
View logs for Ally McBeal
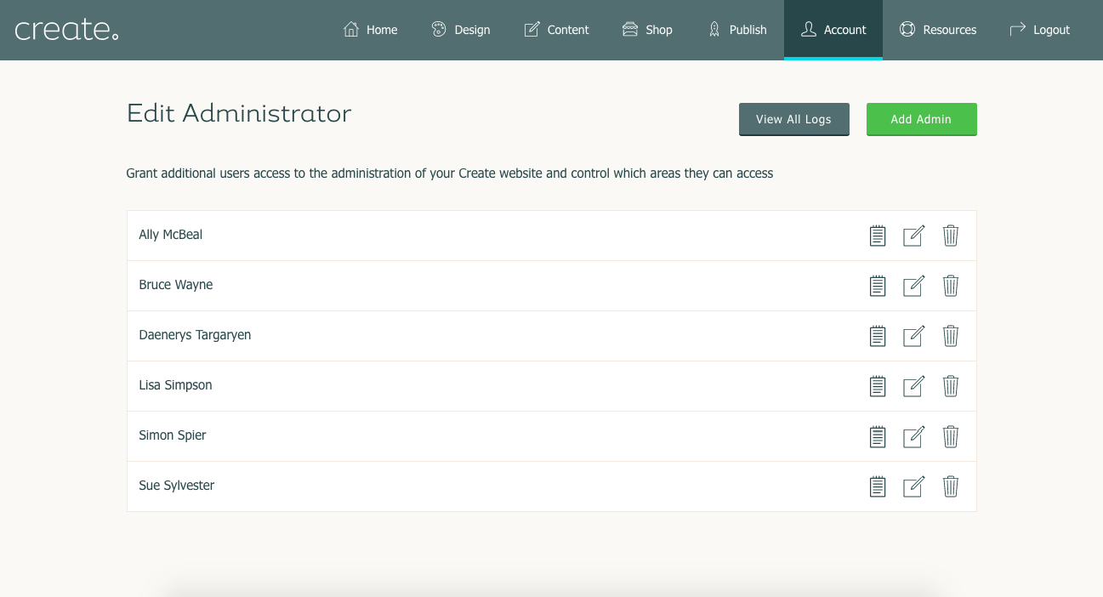878,236
